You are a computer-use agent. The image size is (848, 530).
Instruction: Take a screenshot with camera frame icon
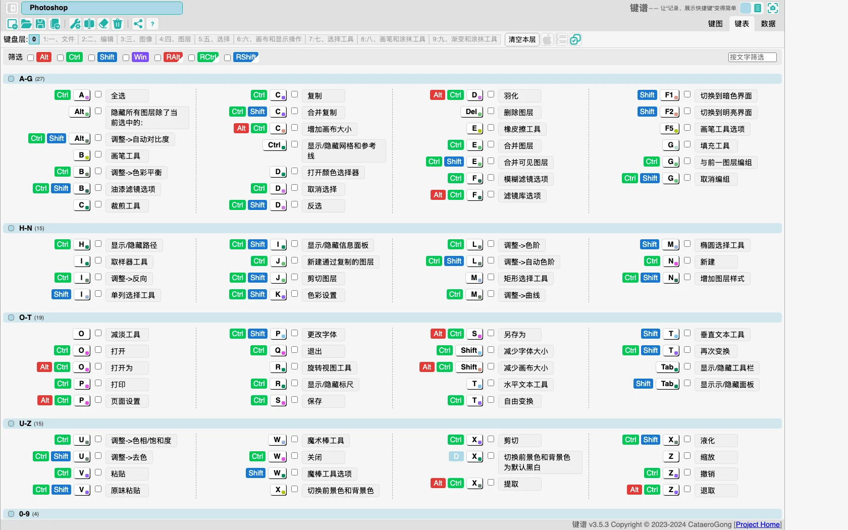773,8
